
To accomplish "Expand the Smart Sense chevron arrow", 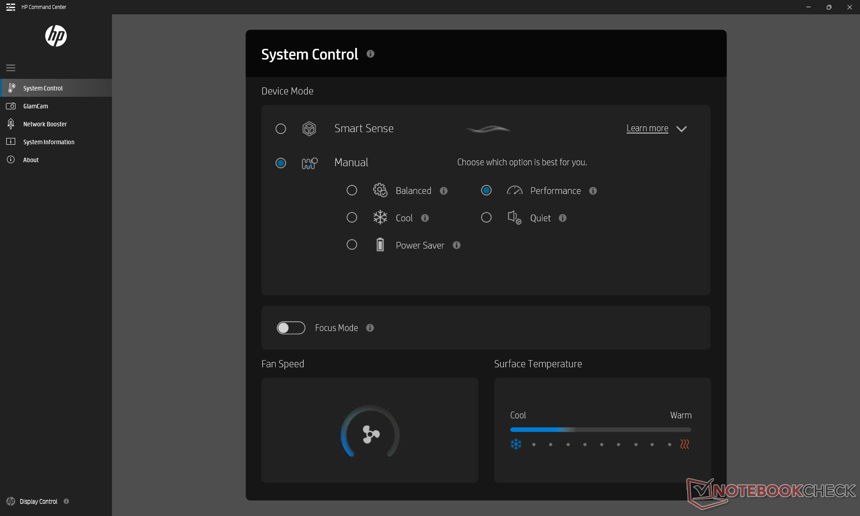I will 681,129.
